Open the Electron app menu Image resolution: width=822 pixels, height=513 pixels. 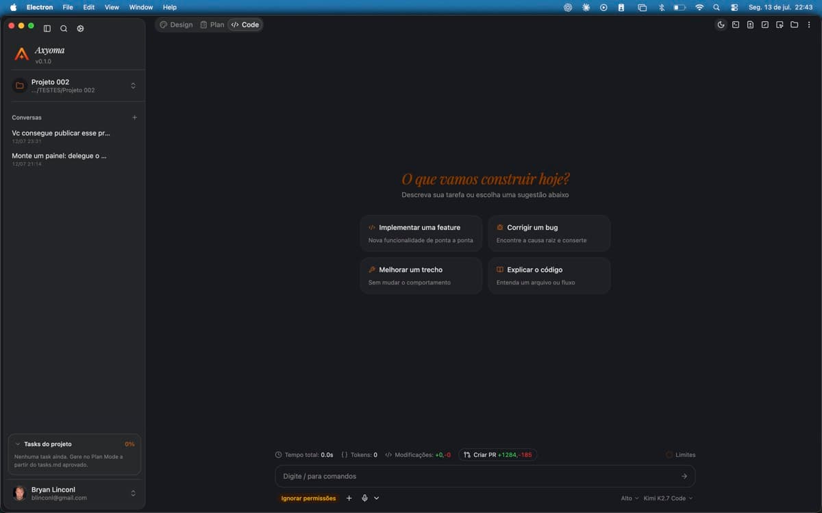click(x=40, y=7)
